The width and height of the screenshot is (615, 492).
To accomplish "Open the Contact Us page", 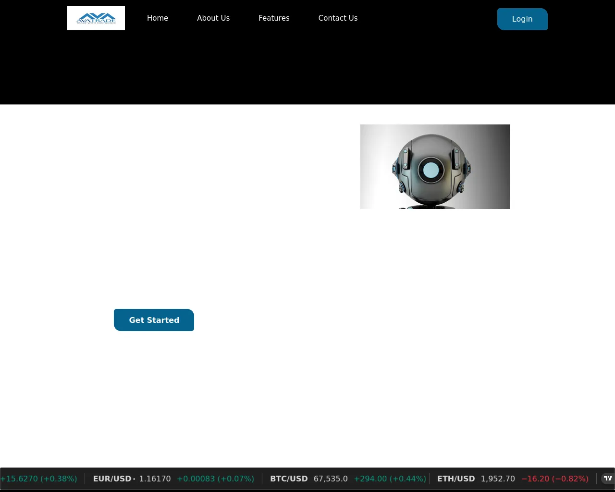I will 338,18.
